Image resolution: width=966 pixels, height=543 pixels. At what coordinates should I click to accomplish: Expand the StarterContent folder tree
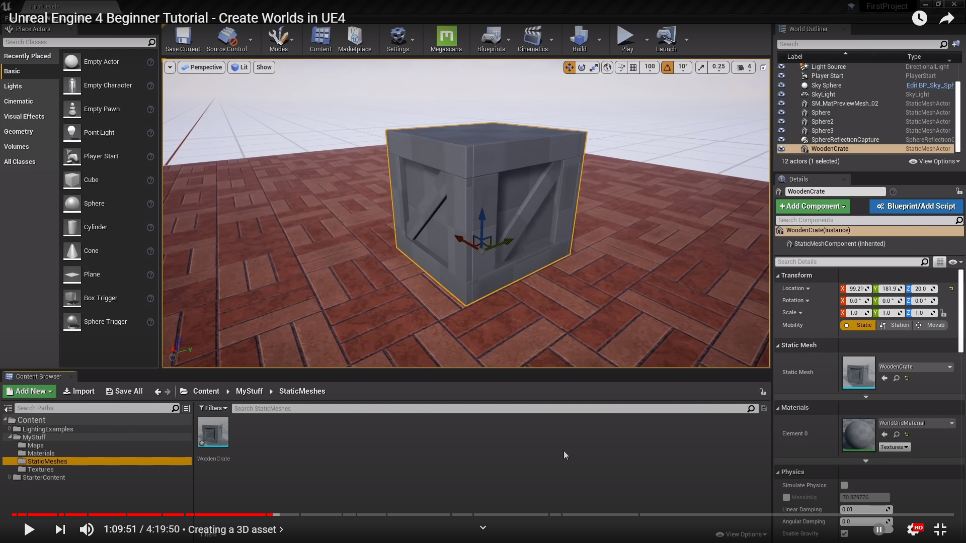coord(10,477)
